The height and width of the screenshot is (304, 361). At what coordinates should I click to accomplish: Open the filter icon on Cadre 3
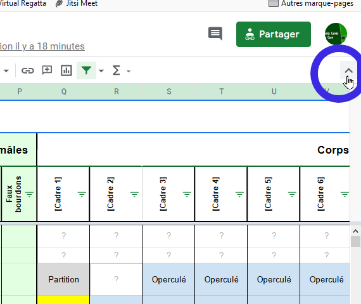point(187,194)
